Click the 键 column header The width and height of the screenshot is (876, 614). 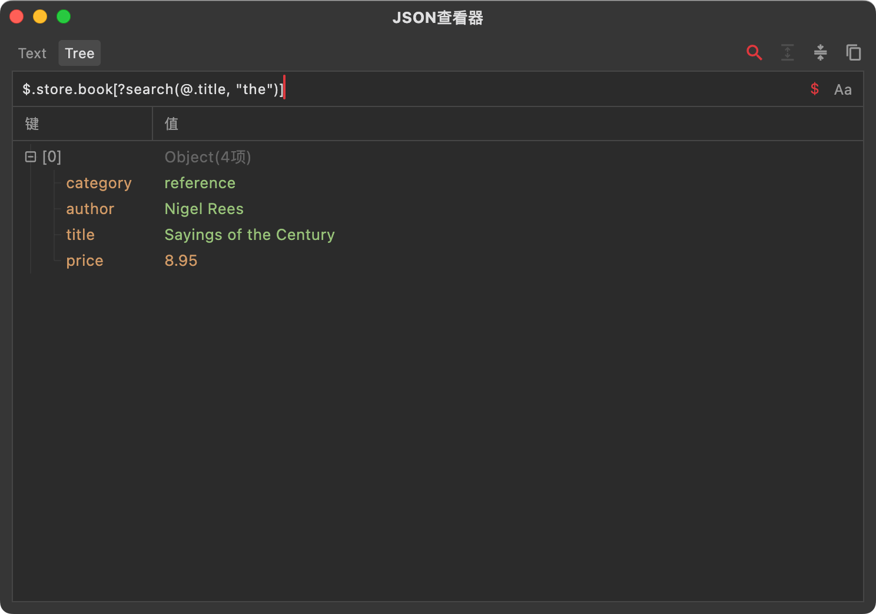click(32, 124)
